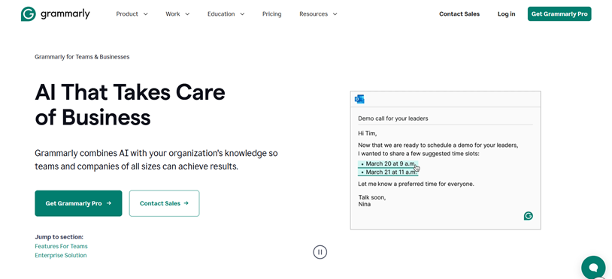Click the Hi Tim greeting in email

368,133
